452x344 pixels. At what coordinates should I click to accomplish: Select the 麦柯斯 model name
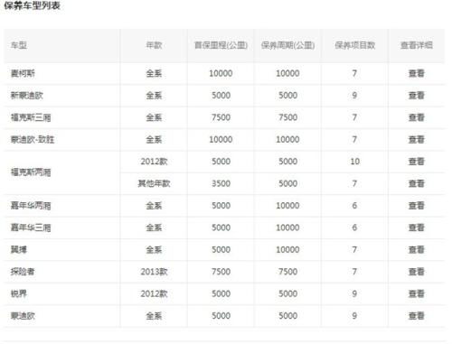coord(23,73)
